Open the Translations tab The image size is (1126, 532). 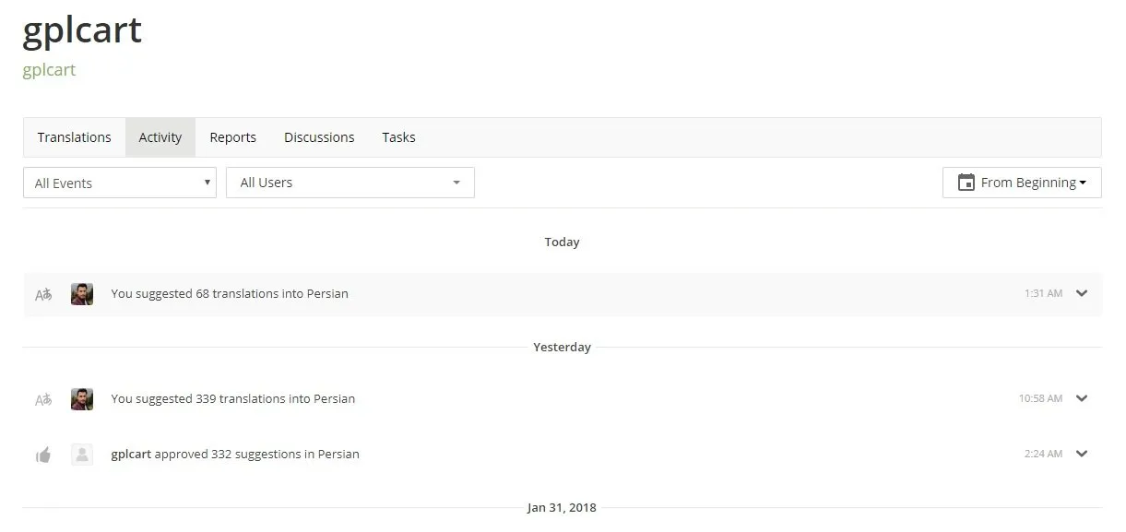pyautogui.click(x=75, y=137)
